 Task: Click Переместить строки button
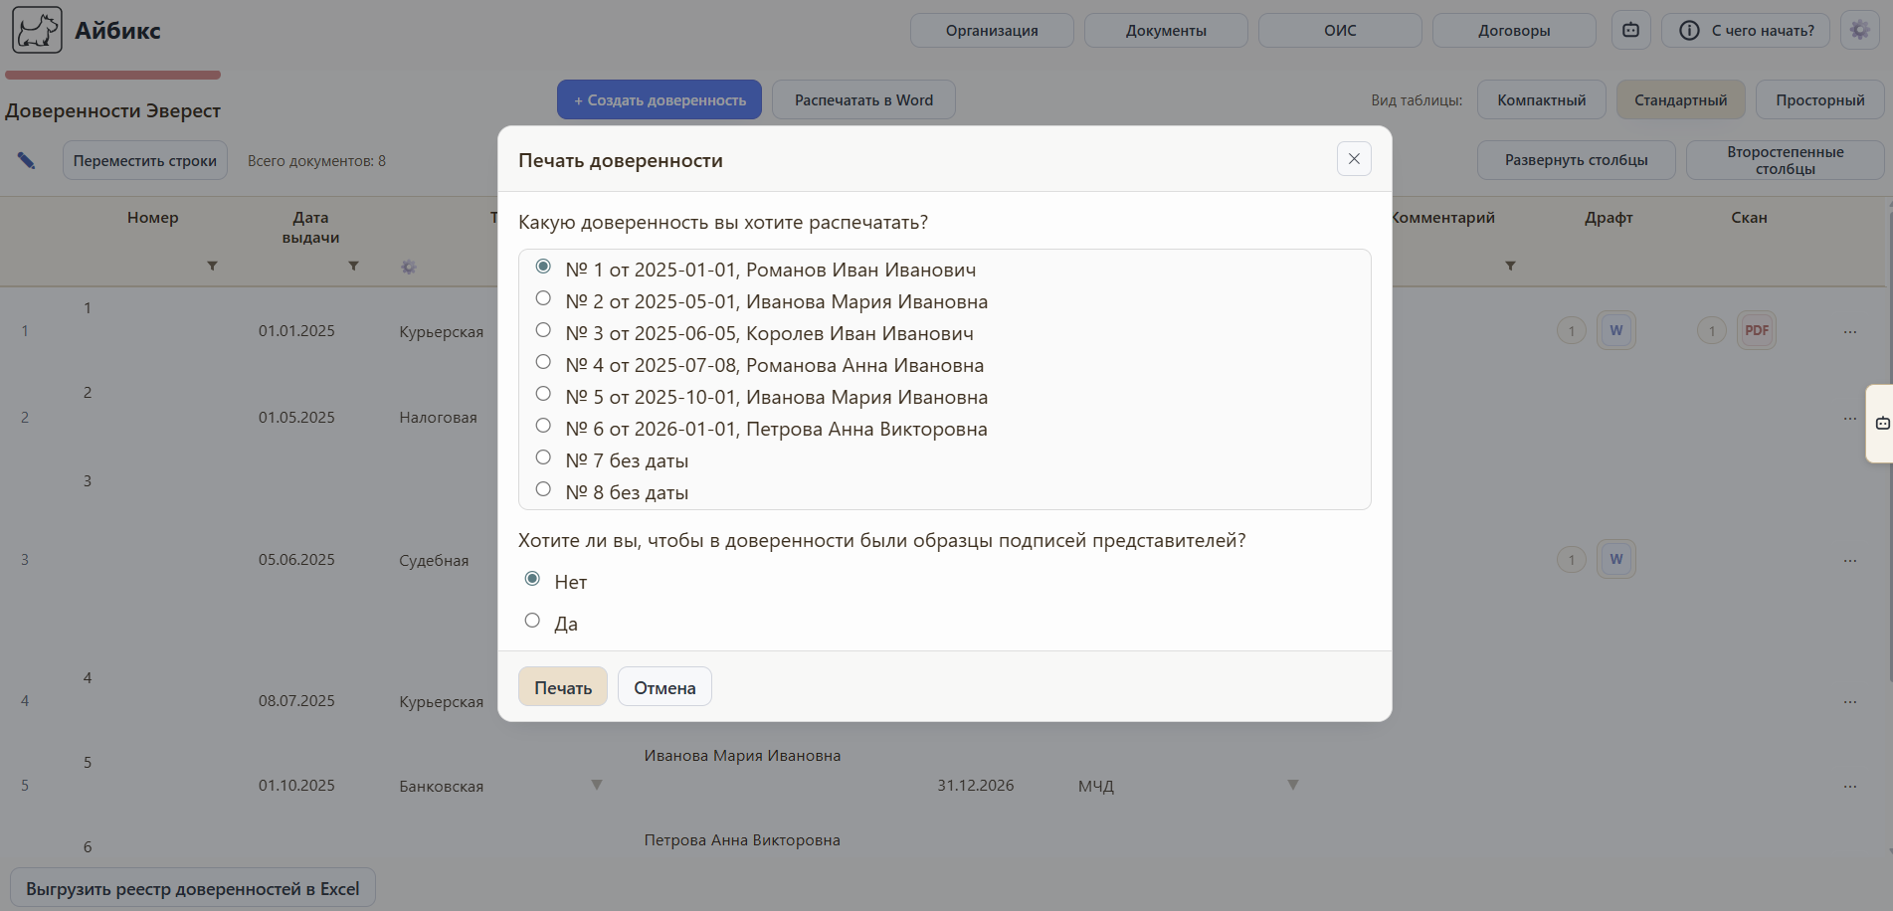point(145,160)
